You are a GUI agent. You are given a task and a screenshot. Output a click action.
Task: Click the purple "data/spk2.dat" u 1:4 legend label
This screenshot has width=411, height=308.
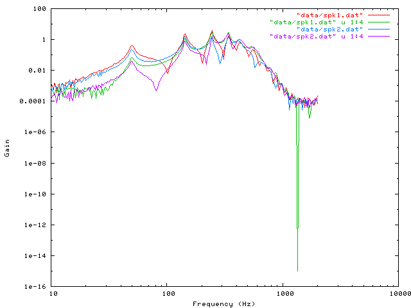317,37
